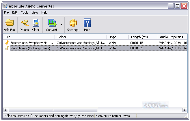
Task: Open the Settings gear icon
Action: [x=73, y=23]
